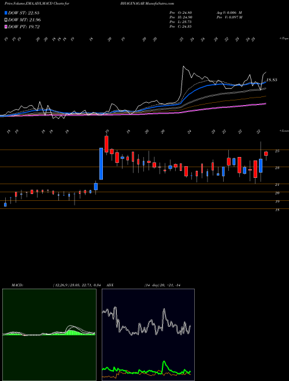This screenshot has height=381, width=289.
Task: Click the '<Tops' label beside the EMA chart
Action: tap(284, 39)
